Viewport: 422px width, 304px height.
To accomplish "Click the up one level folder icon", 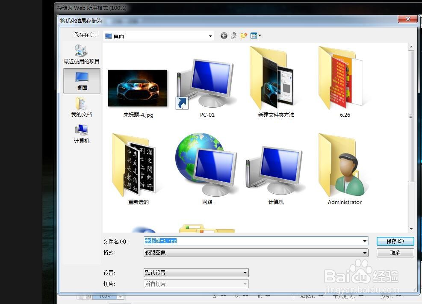I will [233, 35].
